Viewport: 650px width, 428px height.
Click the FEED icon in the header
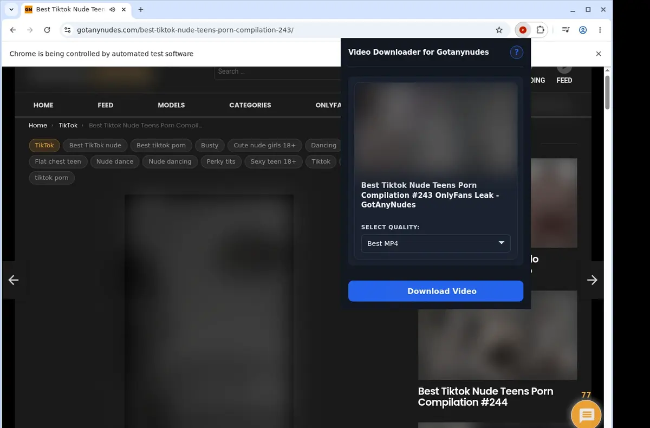tap(564, 74)
